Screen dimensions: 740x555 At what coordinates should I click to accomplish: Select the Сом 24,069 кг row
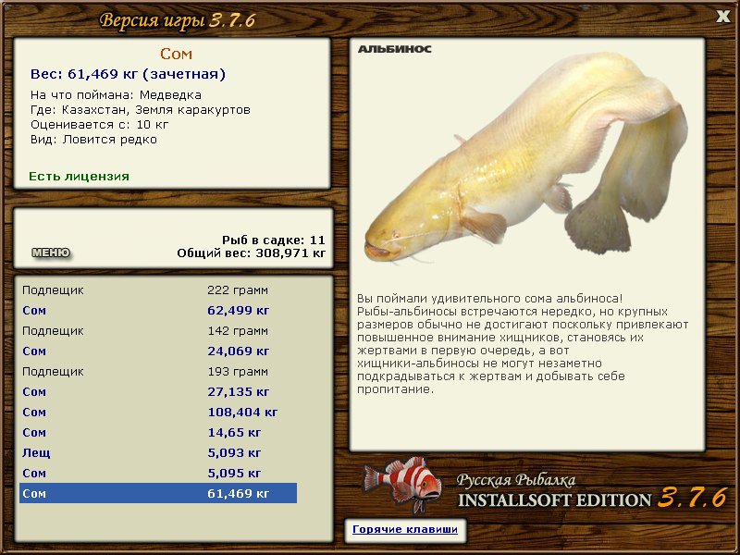[157, 351]
